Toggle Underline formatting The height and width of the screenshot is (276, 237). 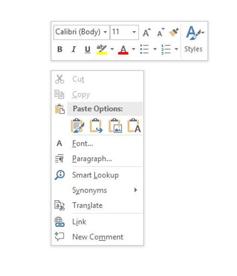(88, 49)
